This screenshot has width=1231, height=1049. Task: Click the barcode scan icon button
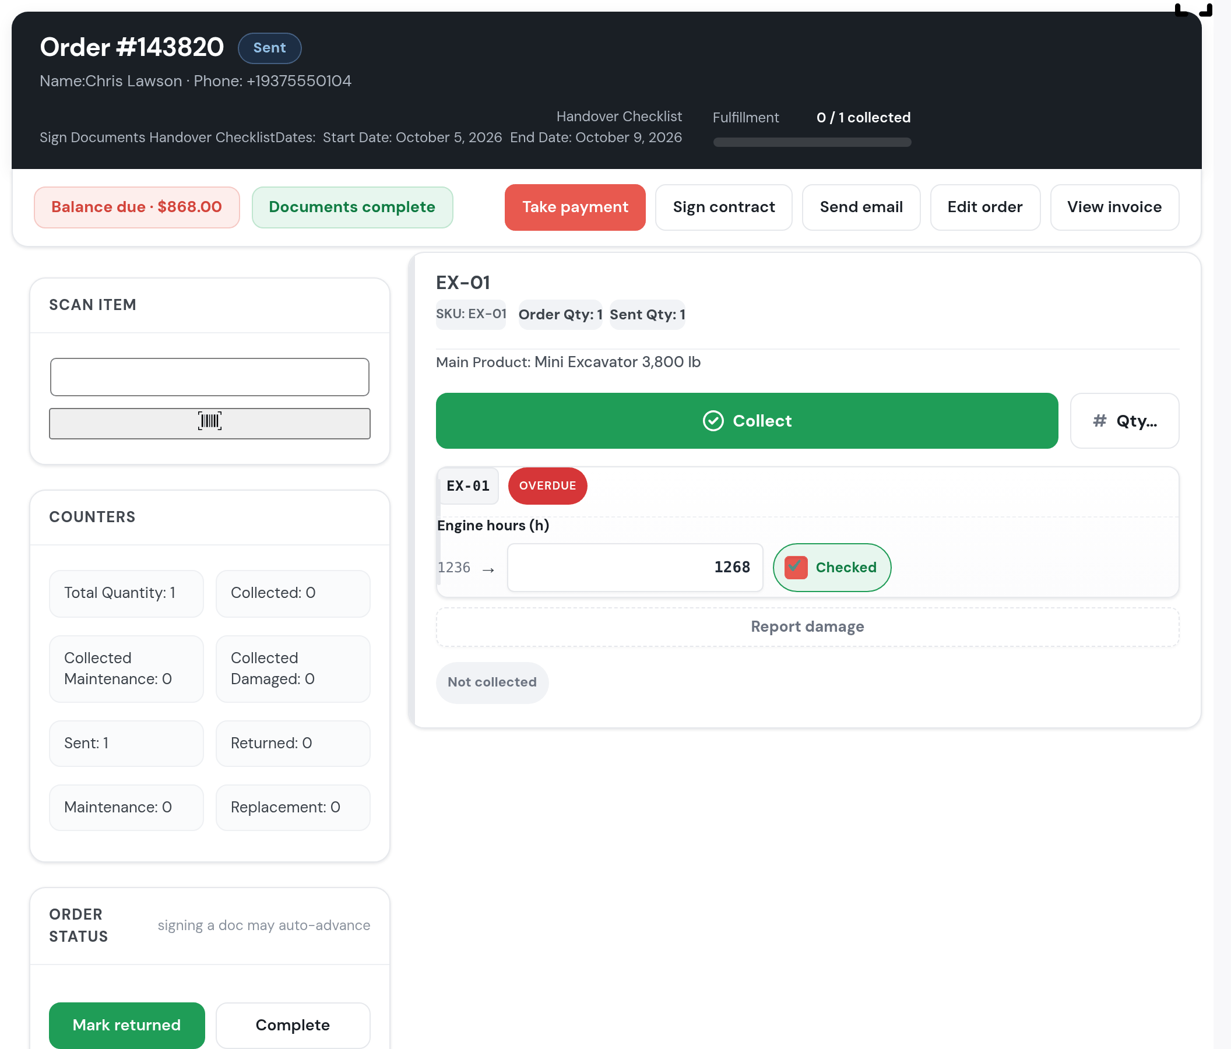(x=209, y=423)
